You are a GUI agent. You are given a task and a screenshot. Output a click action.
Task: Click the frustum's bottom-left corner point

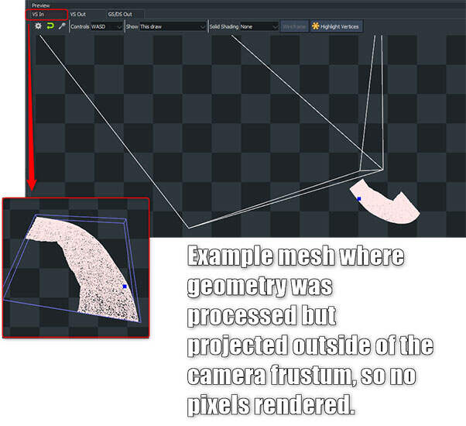(188, 228)
